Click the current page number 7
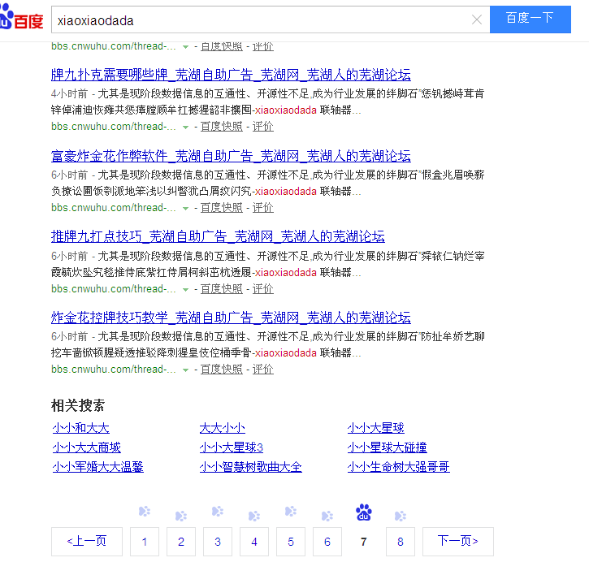This screenshot has height=562, width=589. 364,542
